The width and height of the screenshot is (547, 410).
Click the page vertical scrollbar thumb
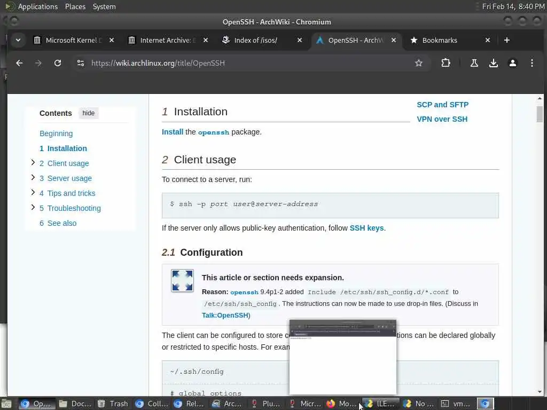[540, 114]
